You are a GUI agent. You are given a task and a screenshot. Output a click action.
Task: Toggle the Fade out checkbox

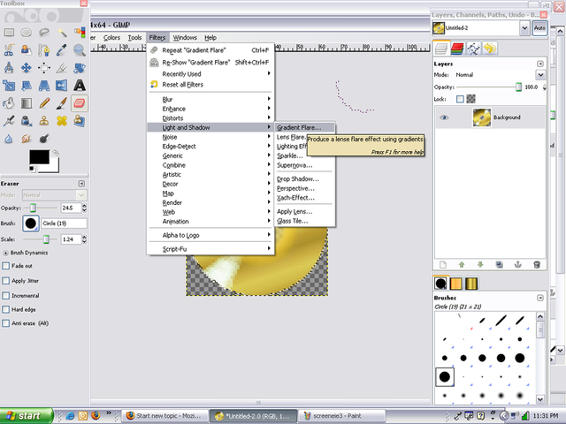click(6, 266)
